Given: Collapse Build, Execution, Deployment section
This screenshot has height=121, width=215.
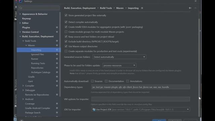Looking at the screenshot, I should pos(20,36).
